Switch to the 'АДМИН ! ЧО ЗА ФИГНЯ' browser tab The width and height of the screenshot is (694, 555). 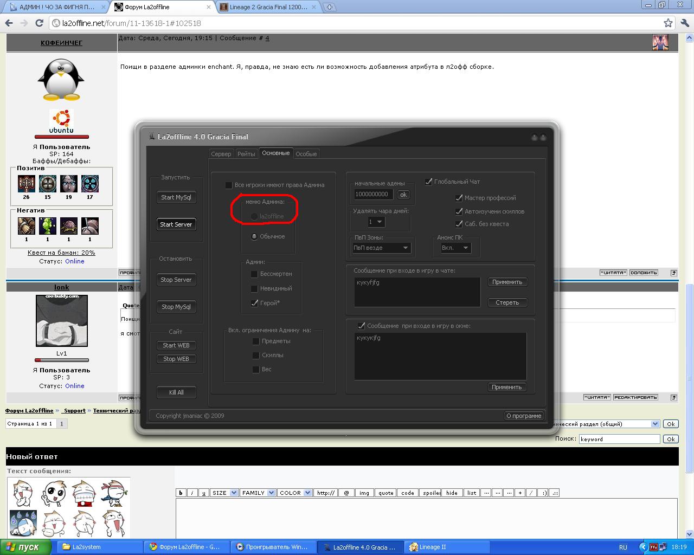coord(56,7)
